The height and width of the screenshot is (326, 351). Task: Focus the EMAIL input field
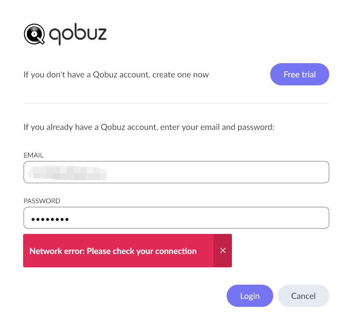click(176, 172)
